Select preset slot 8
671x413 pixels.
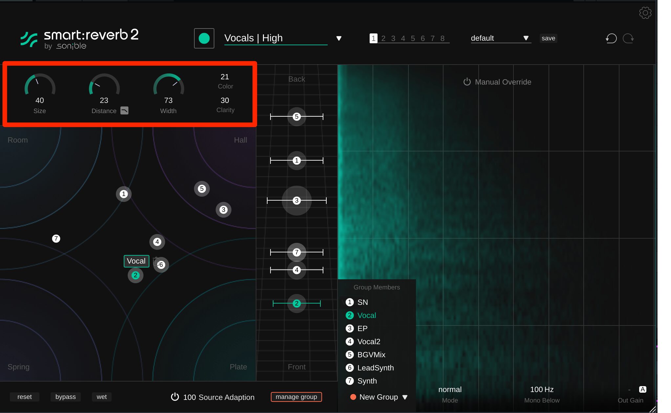click(x=442, y=38)
